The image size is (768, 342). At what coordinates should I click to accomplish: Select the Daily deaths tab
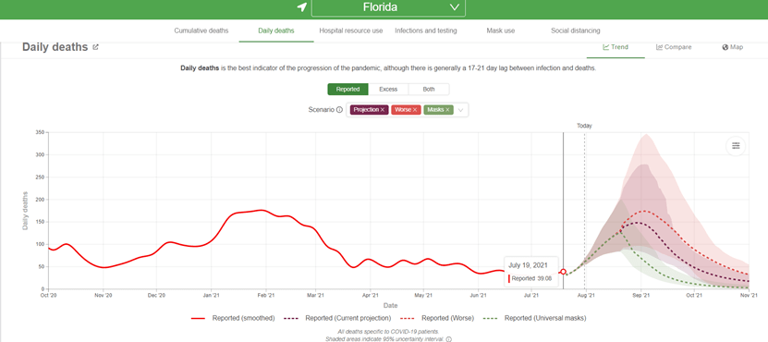pos(276,31)
